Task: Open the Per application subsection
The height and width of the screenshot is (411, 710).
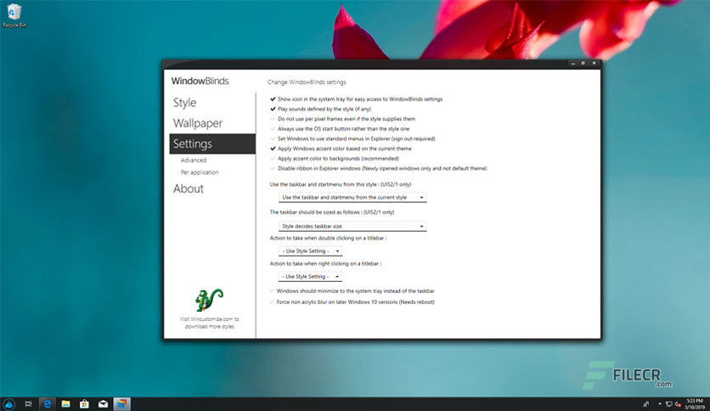Action: tap(200, 172)
